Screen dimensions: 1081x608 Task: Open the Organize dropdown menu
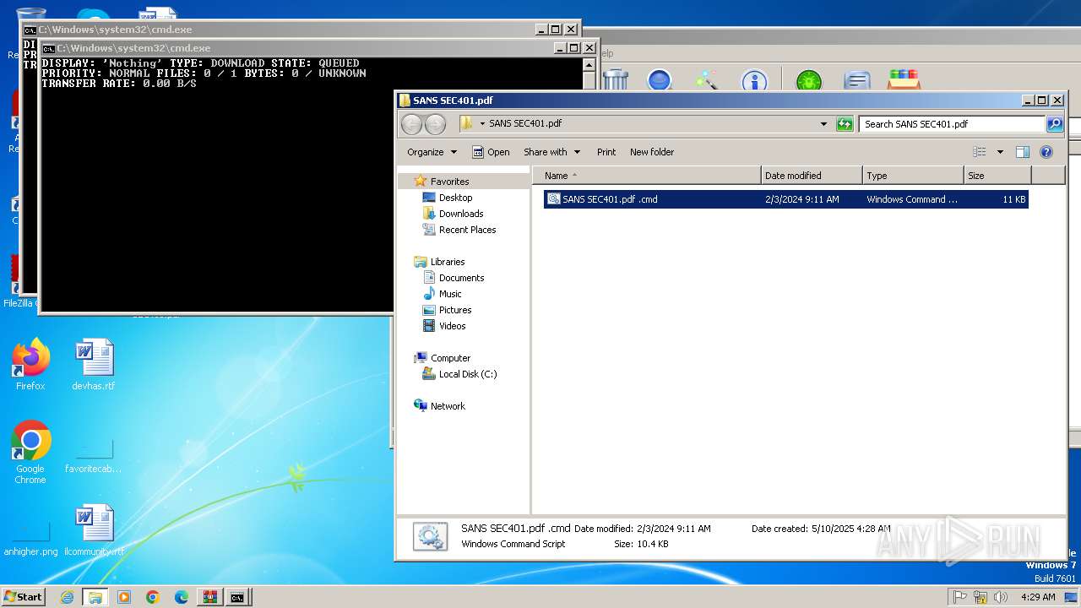click(x=432, y=152)
